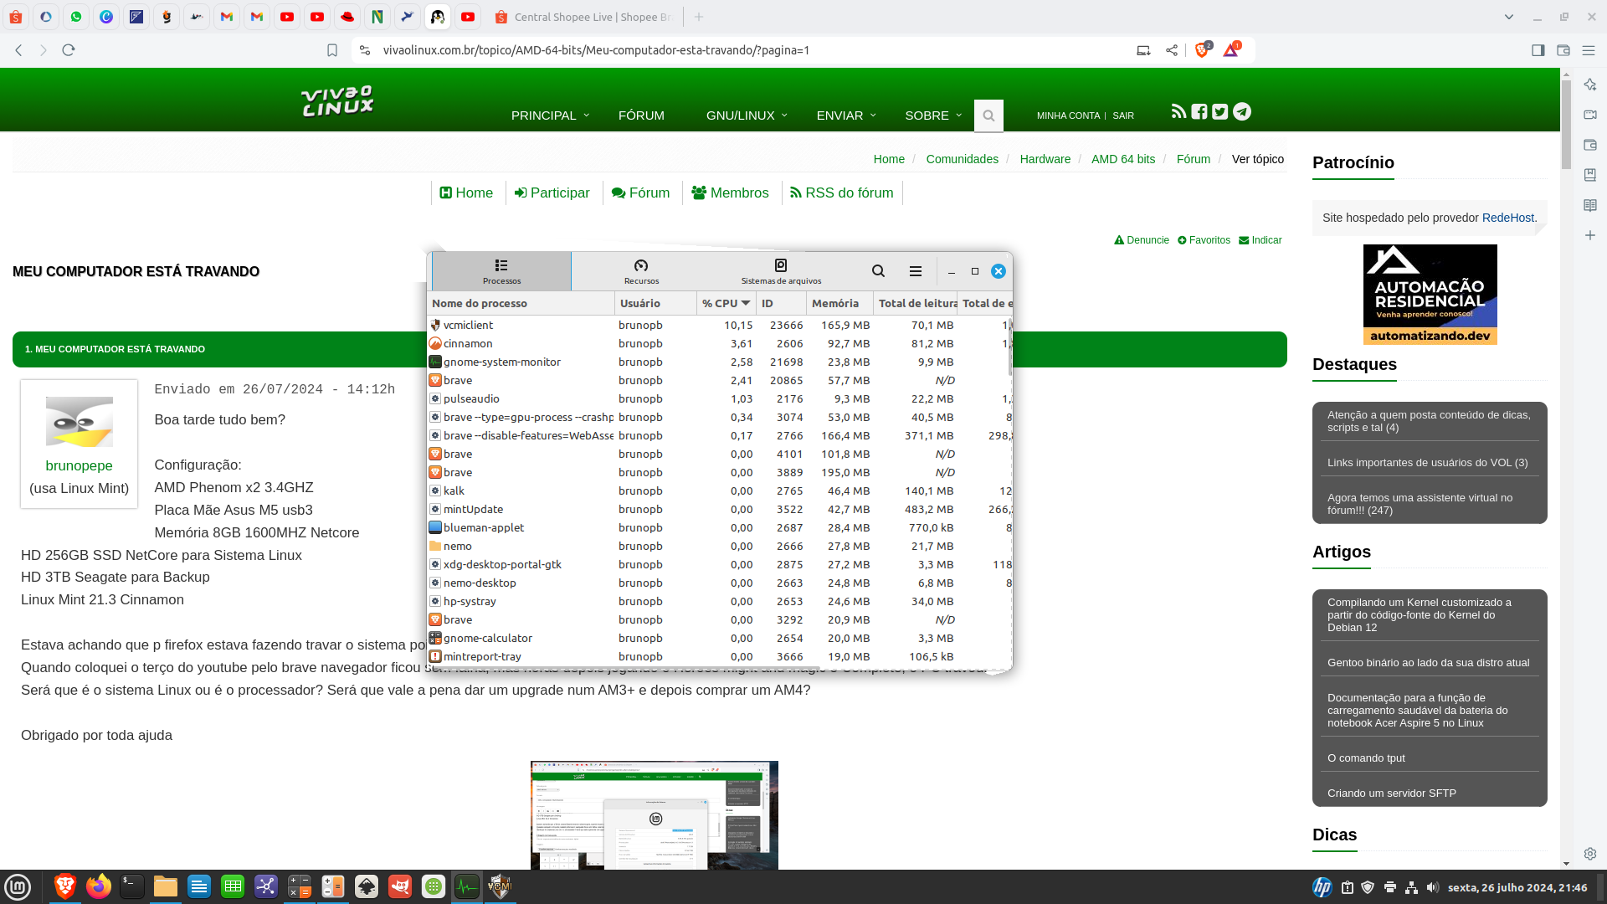Open the Brave Wallet icon in toolbar
1607x904 pixels.
[x=1563, y=50]
